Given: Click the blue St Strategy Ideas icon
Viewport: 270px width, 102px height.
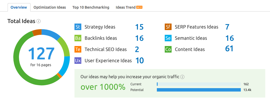Looking at the screenshot, I should point(78,27).
